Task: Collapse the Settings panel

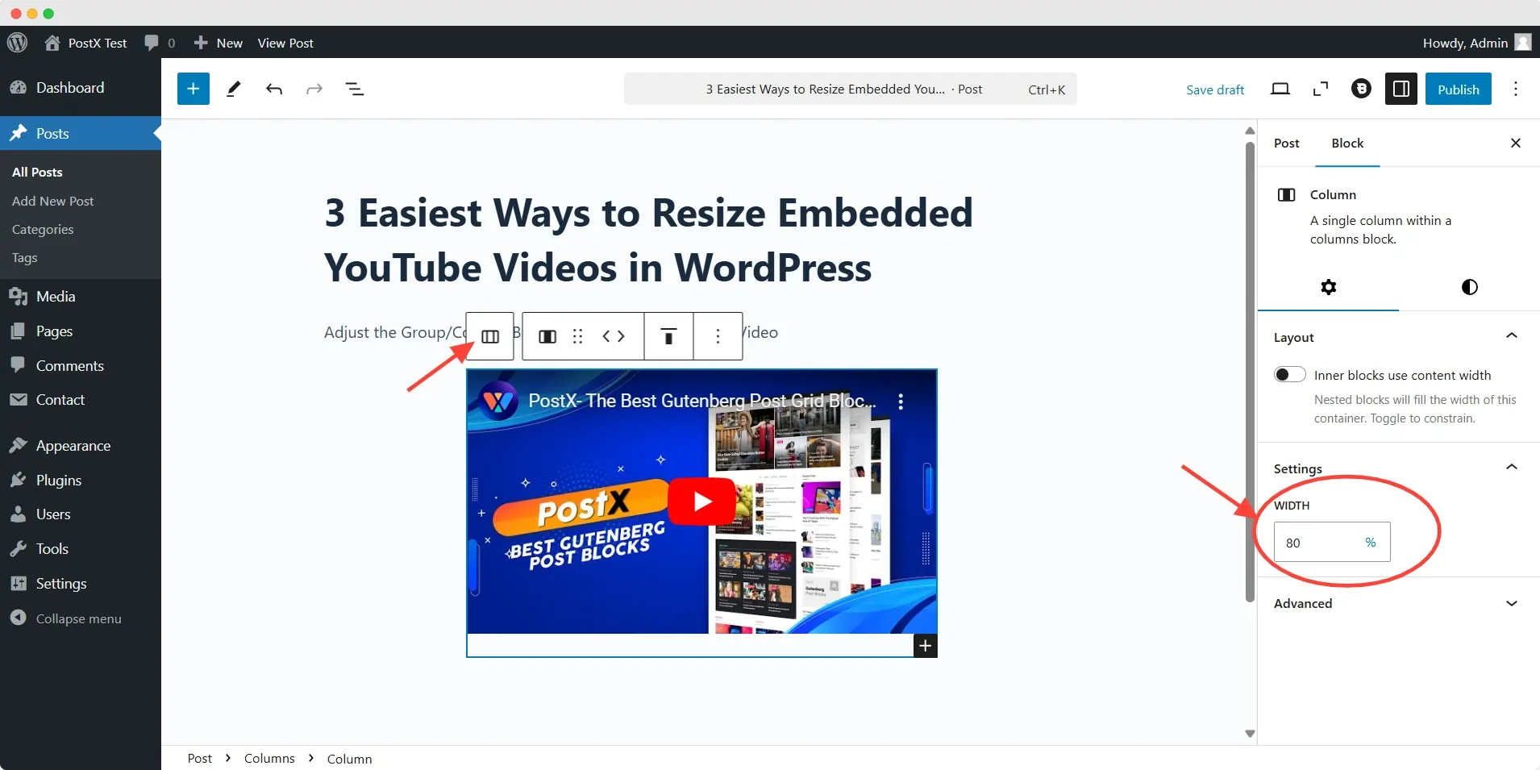Action: pos(1399,468)
